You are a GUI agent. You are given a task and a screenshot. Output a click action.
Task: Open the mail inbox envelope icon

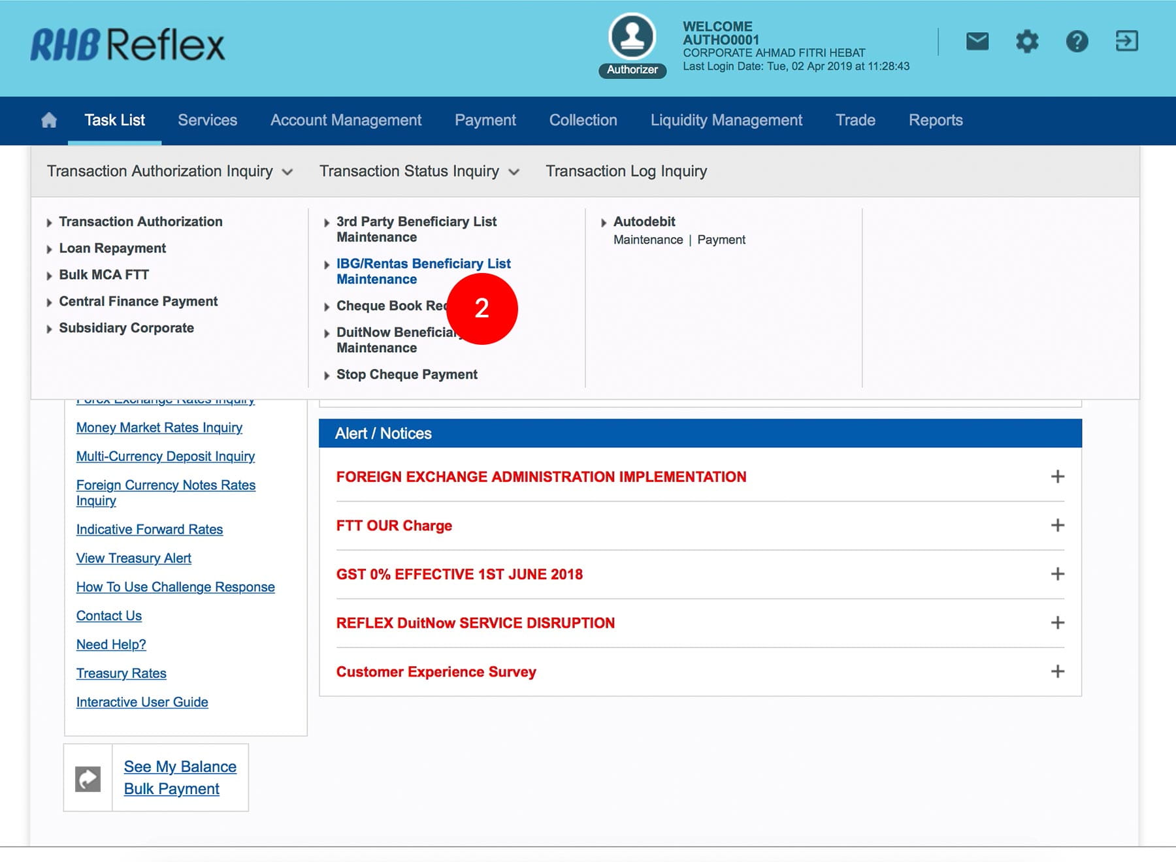[x=977, y=42]
